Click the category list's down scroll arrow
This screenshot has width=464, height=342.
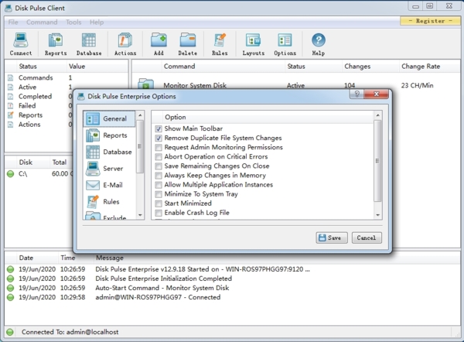(140, 215)
